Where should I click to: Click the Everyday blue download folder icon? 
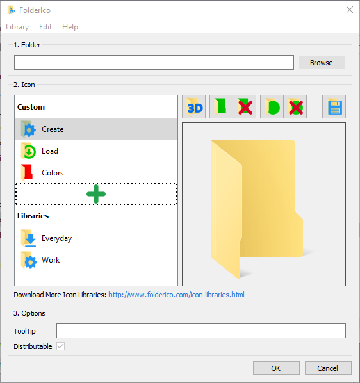click(x=28, y=238)
